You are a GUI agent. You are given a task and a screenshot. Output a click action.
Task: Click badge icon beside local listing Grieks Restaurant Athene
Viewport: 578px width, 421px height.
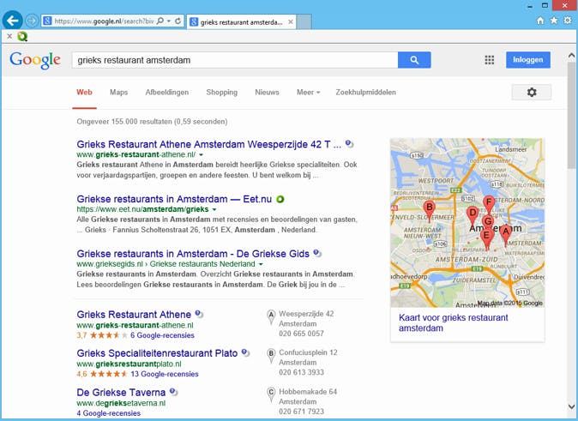pyautogui.click(x=199, y=314)
